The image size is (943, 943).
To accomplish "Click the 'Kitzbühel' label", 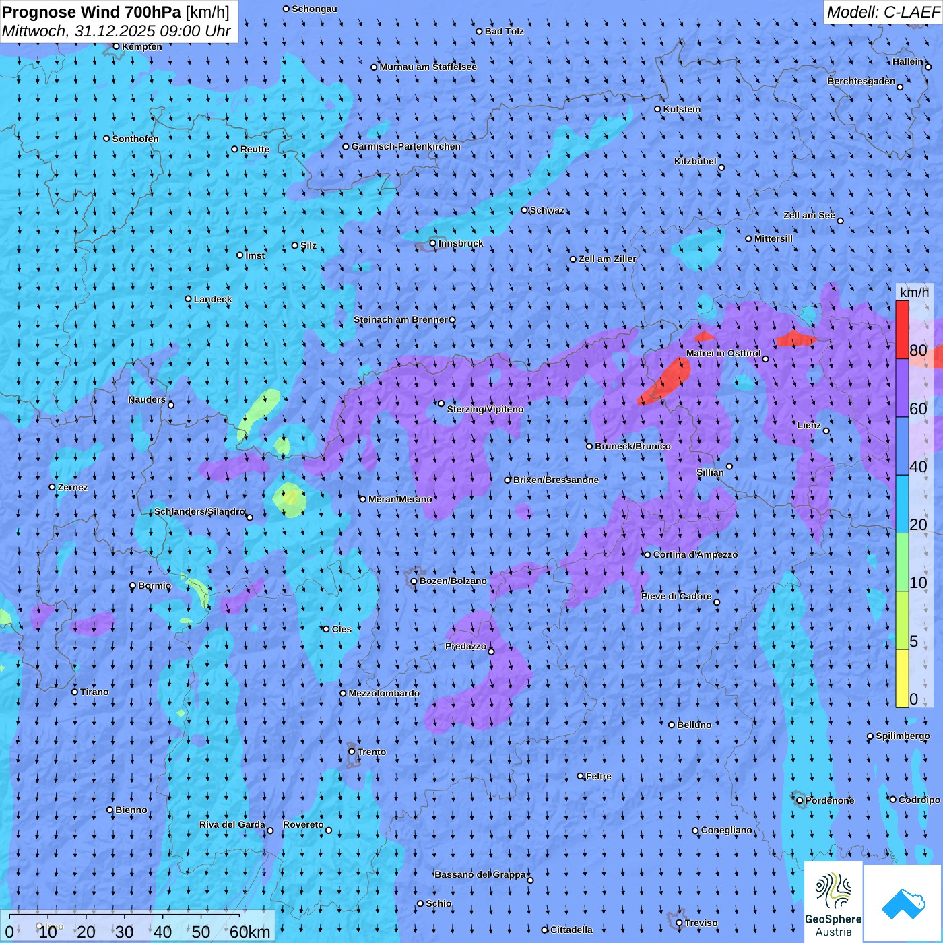I will coord(695,161).
